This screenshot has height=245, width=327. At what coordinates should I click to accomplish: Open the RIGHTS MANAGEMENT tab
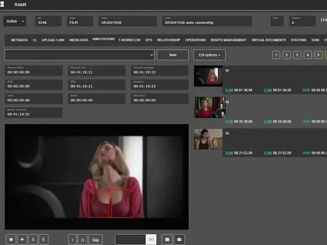pyautogui.click(x=228, y=40)
